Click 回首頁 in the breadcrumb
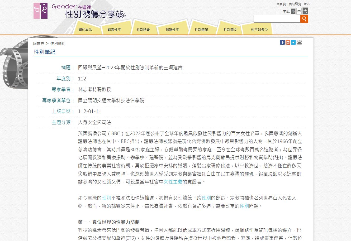 [39, 44]
